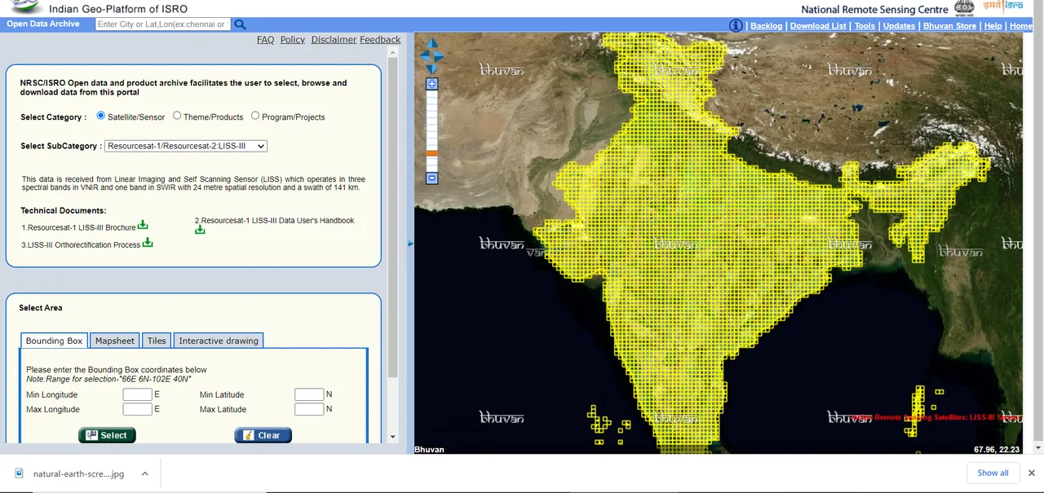The image size is (1044, 493).
Task: Click the Open Data Archive label
Action: point(43,24)
